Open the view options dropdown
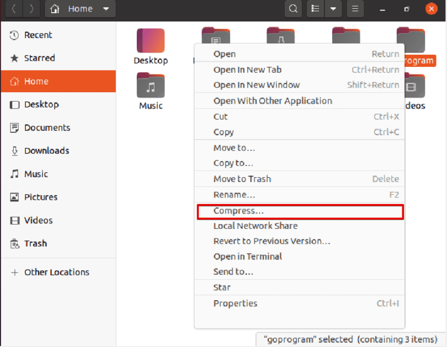The height and width of the screenshot is (347, 447). [333, 8]
